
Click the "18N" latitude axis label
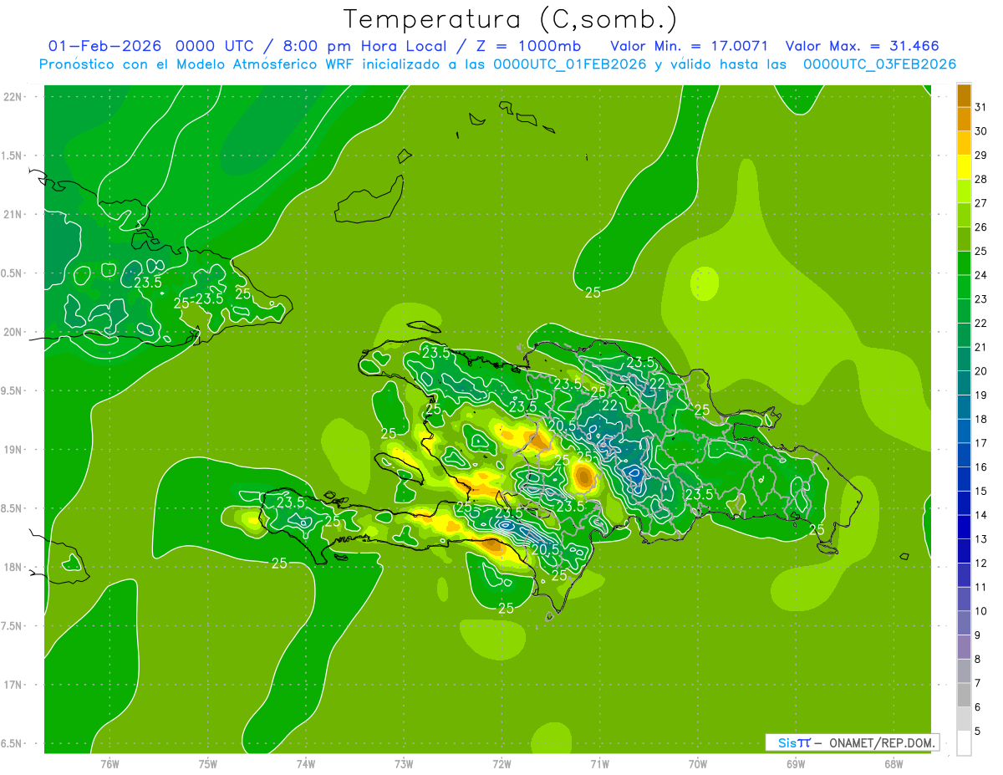(x=14, y=568)
